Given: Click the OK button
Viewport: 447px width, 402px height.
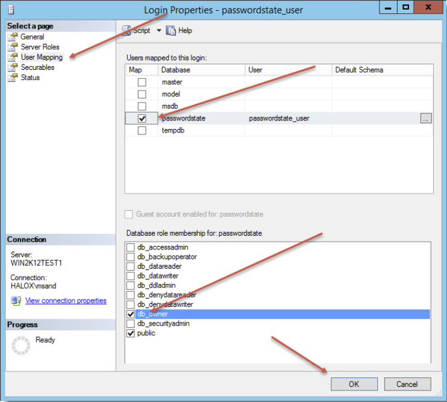Looking at the screenshot, I should click(354, 384).
